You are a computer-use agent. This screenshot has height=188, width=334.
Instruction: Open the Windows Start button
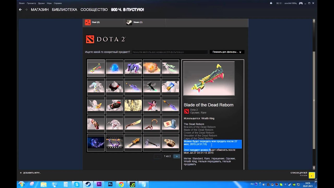pyautogui.click(x=21, y=184)
